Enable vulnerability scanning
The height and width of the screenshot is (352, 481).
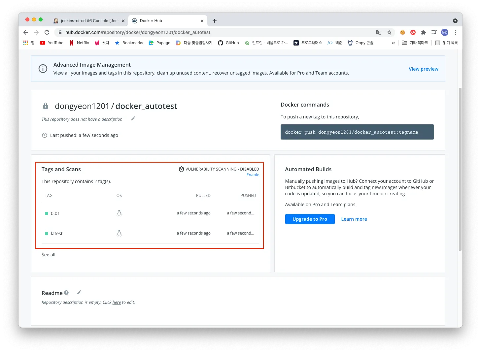(x=253, y=175)
